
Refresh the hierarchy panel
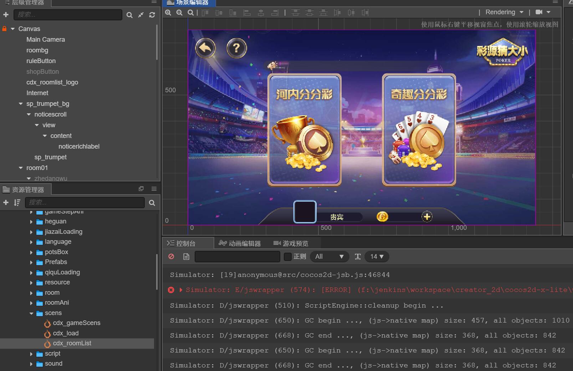point(152,15)
